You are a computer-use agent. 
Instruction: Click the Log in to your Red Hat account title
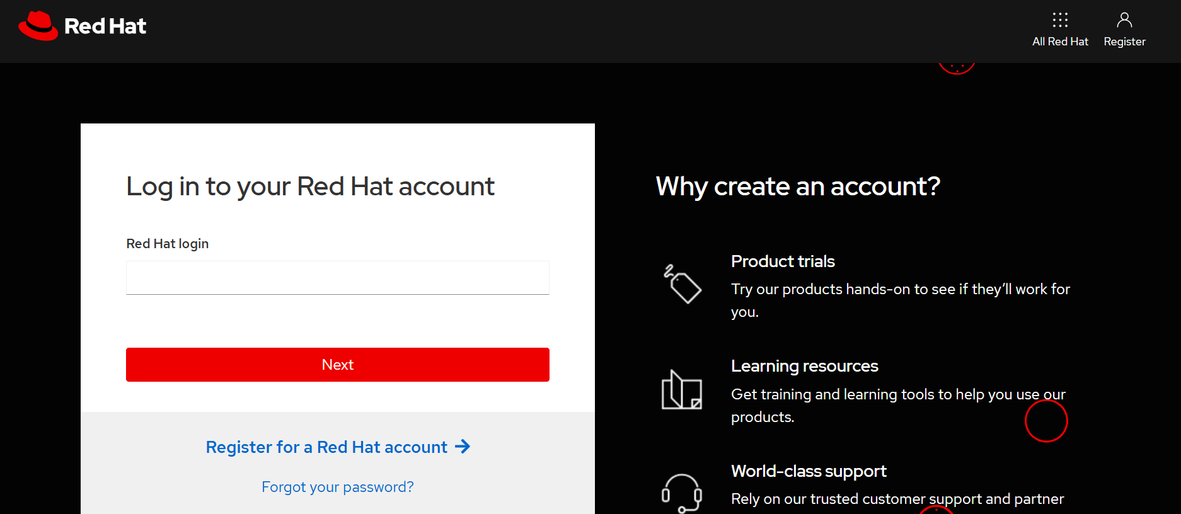(x=310, y=186)
